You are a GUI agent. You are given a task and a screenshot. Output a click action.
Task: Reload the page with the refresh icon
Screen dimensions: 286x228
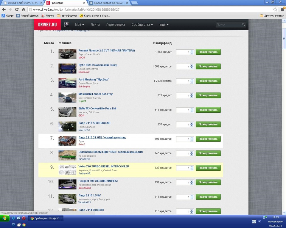17,10
